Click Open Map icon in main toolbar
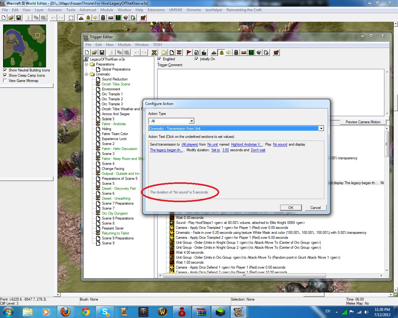Viewport: 398px width, 318px height. coord(11,18)
